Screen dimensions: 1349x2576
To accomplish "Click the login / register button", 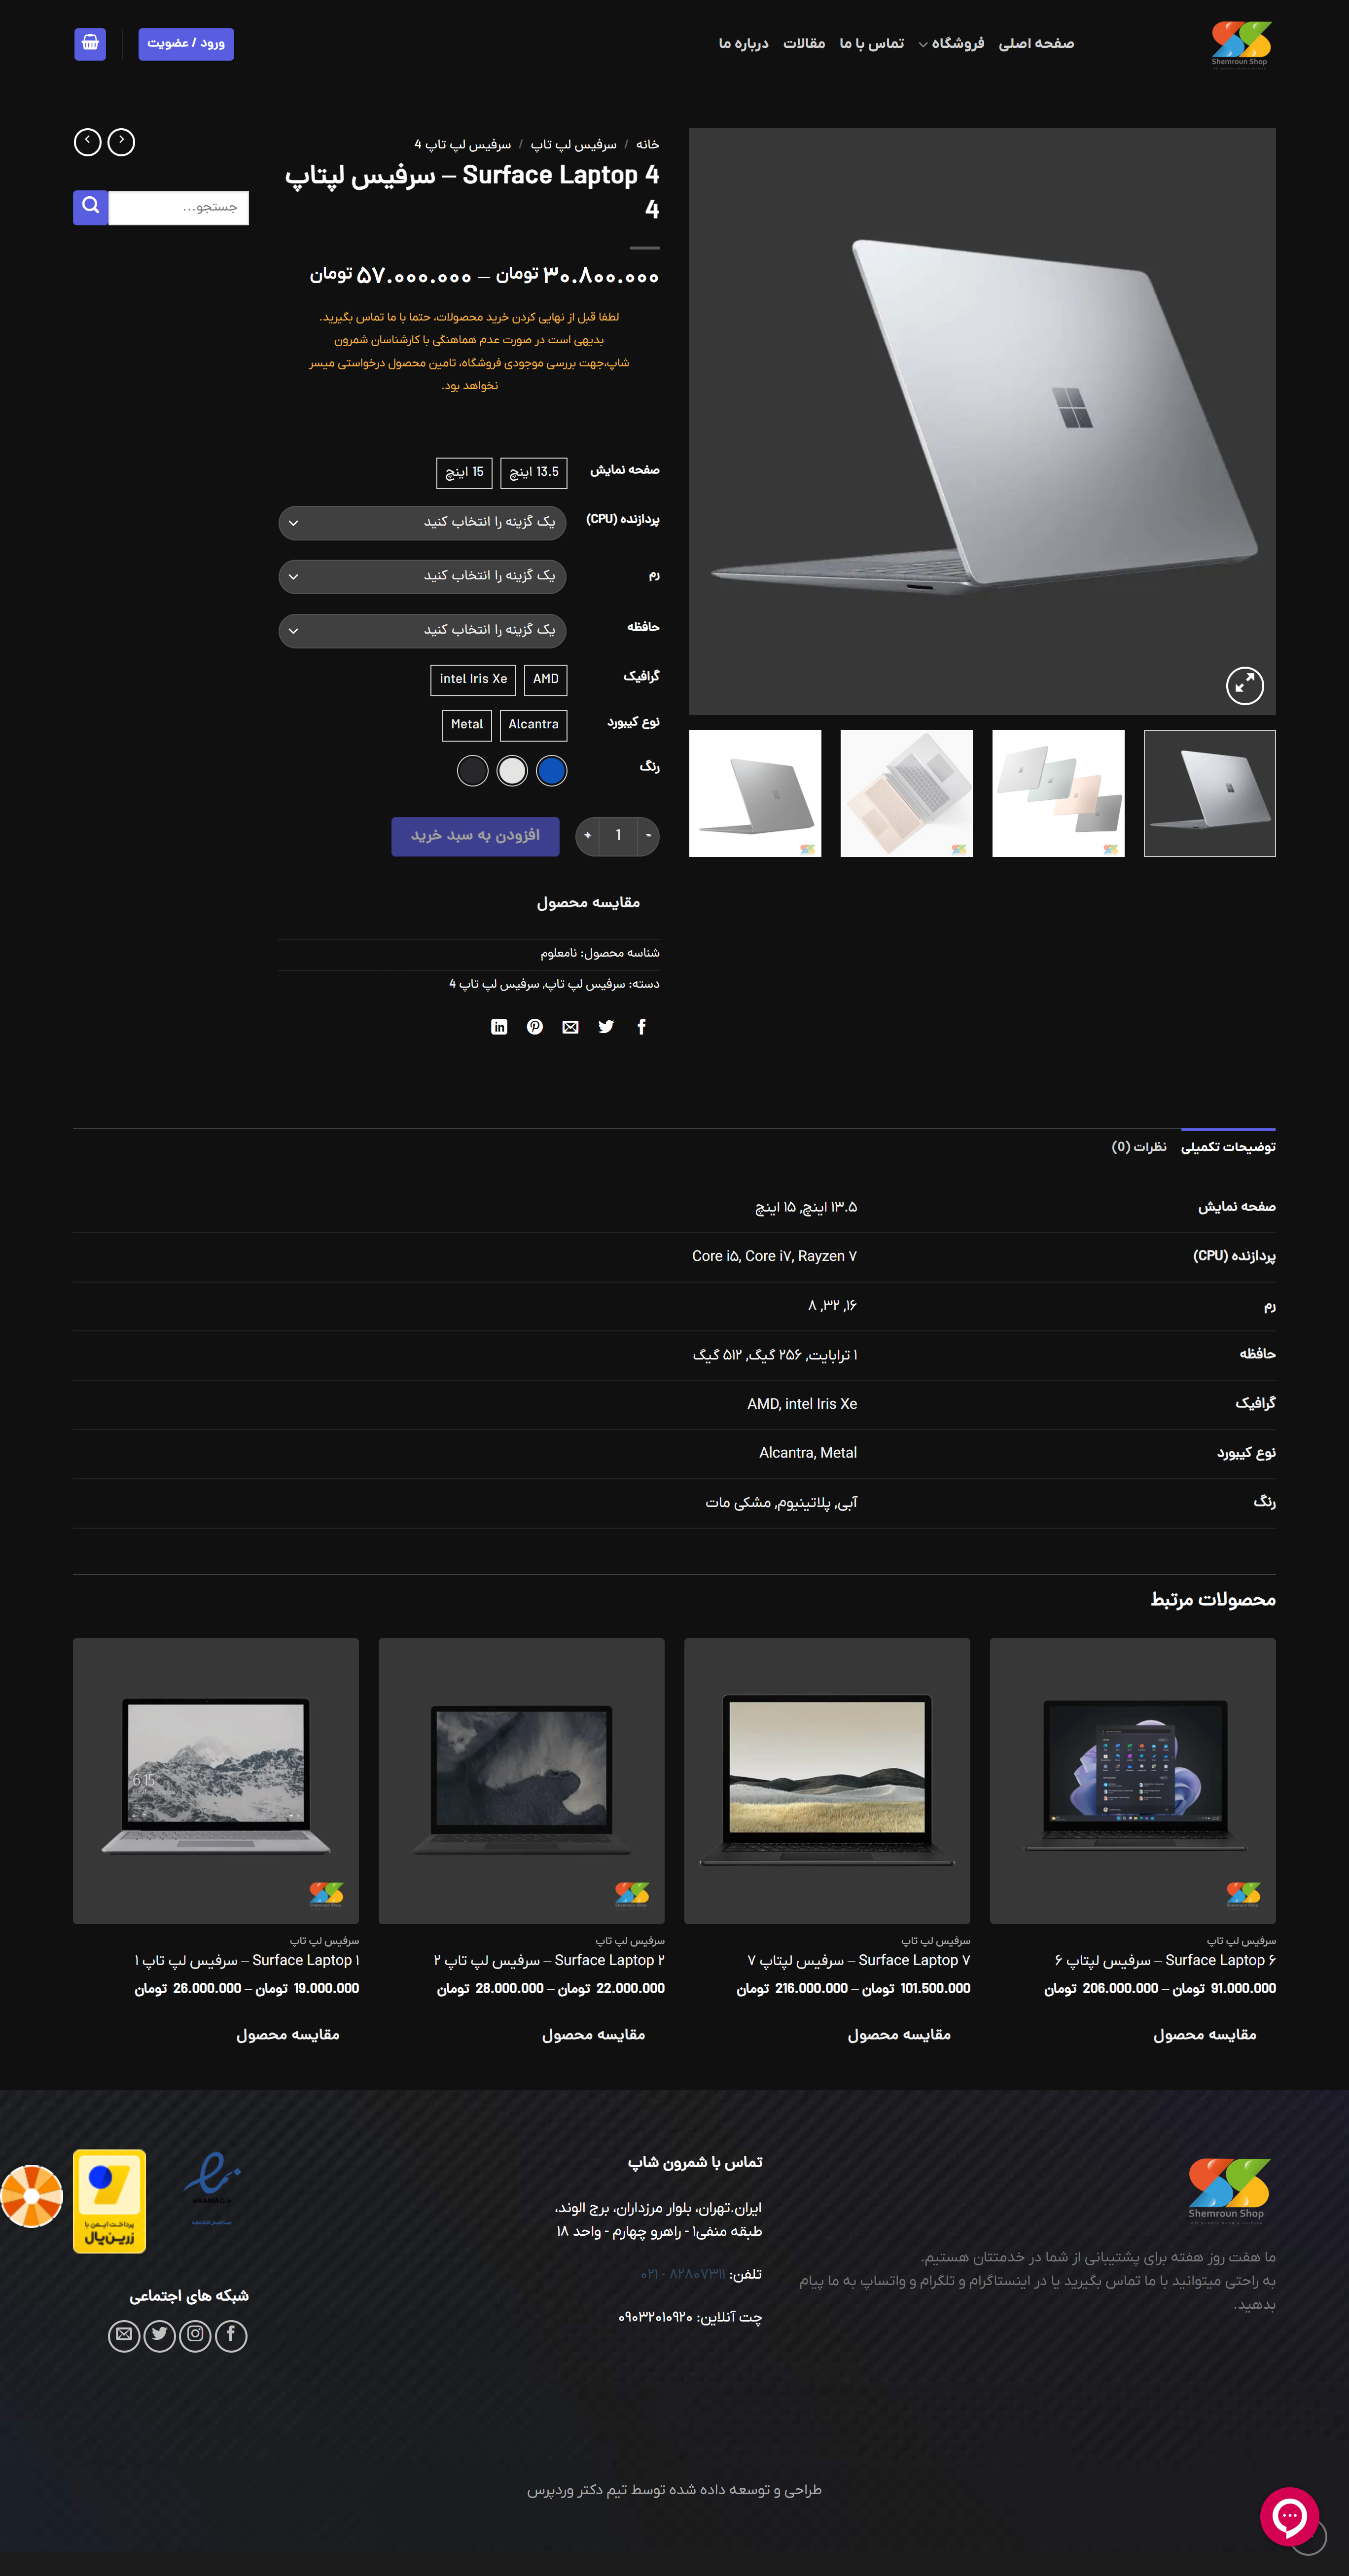I will (186, 43).
